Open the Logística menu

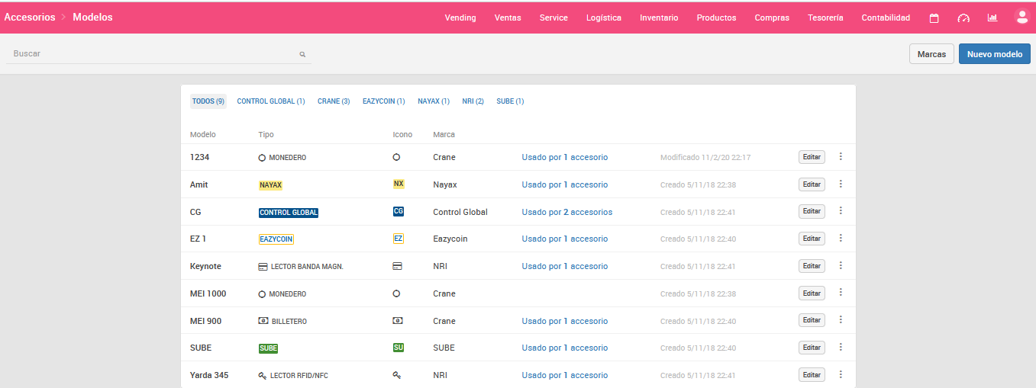coord(604,18)
